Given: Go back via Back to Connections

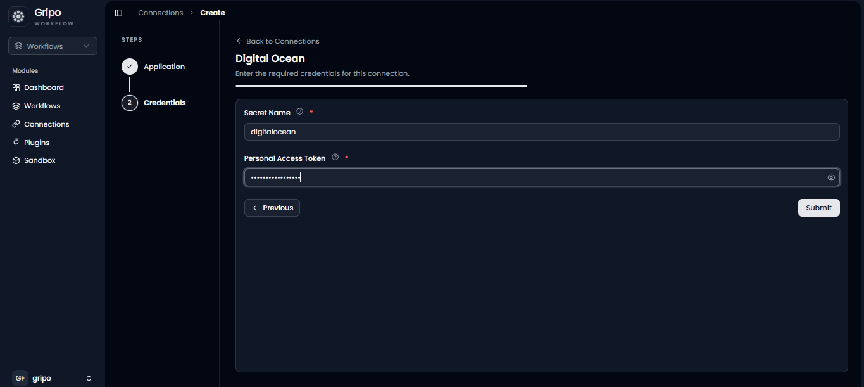Looking at the screenshot, I should (277, 41).
